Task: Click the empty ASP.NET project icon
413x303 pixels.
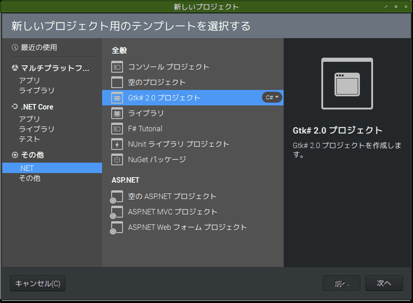Action: tap(117, 197)
